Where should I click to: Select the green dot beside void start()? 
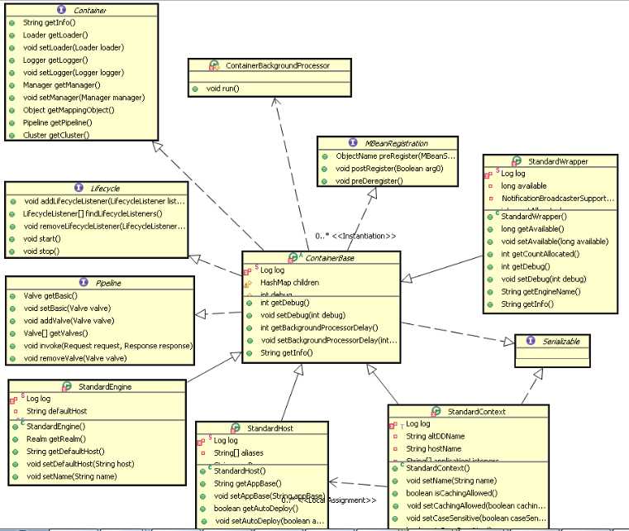12,239
